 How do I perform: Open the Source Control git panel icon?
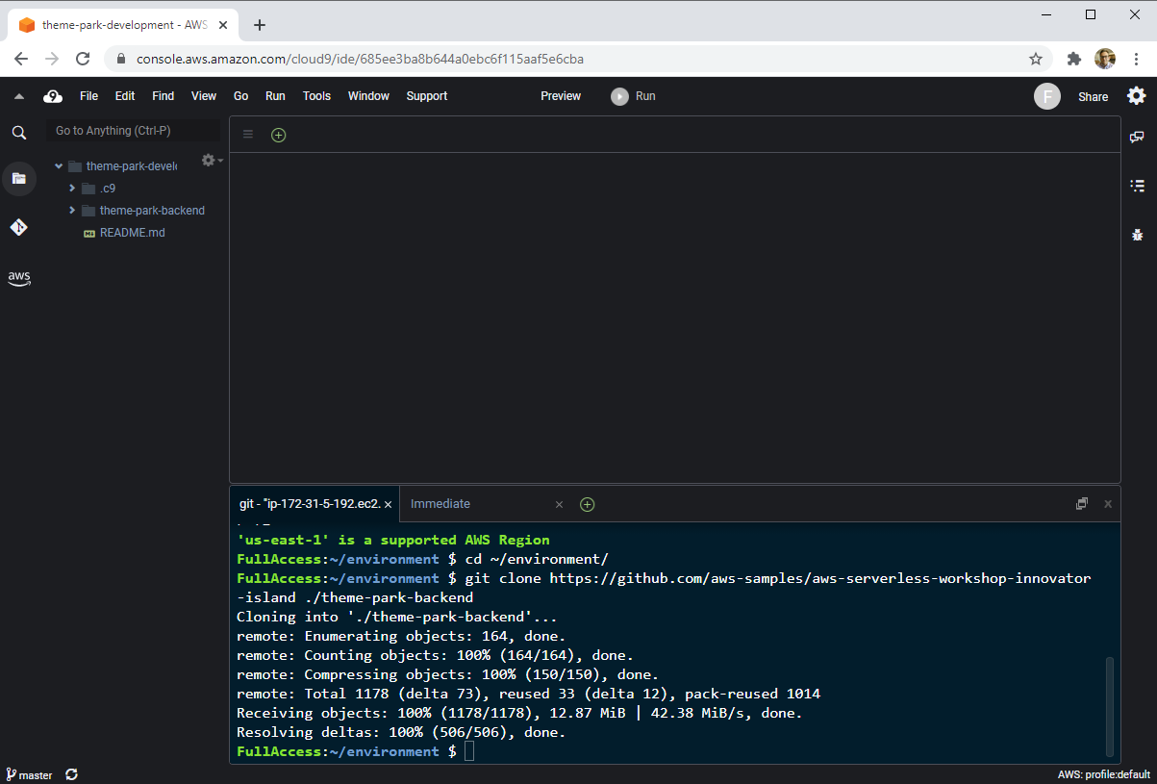18,227
